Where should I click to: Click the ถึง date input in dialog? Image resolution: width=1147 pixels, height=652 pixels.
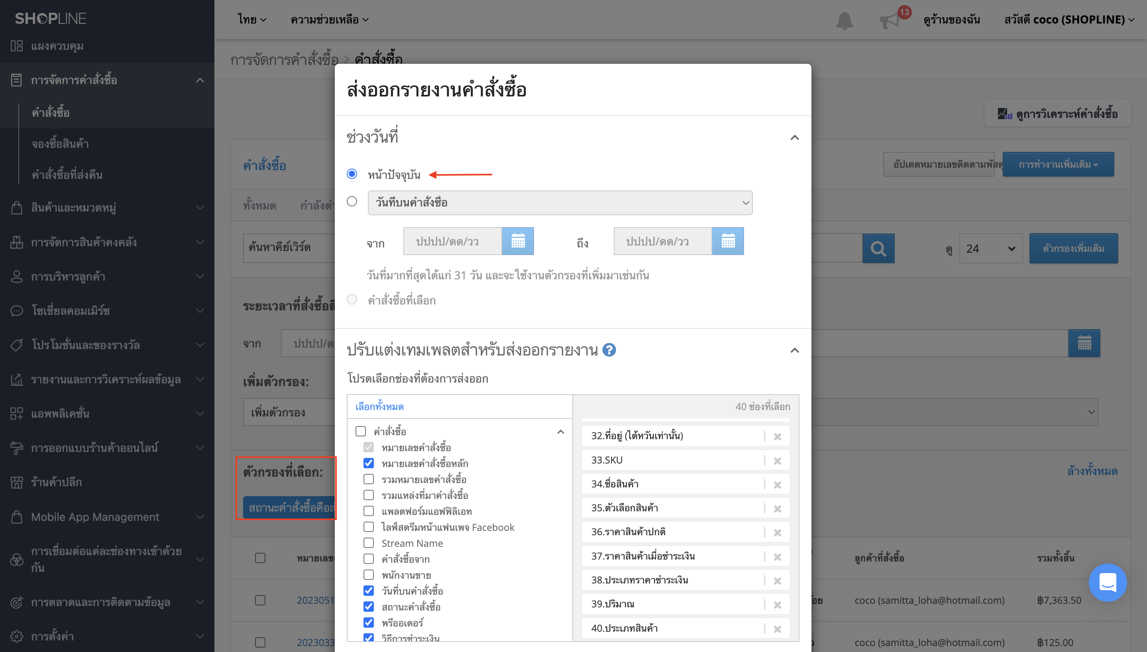(x=662, y=241)
